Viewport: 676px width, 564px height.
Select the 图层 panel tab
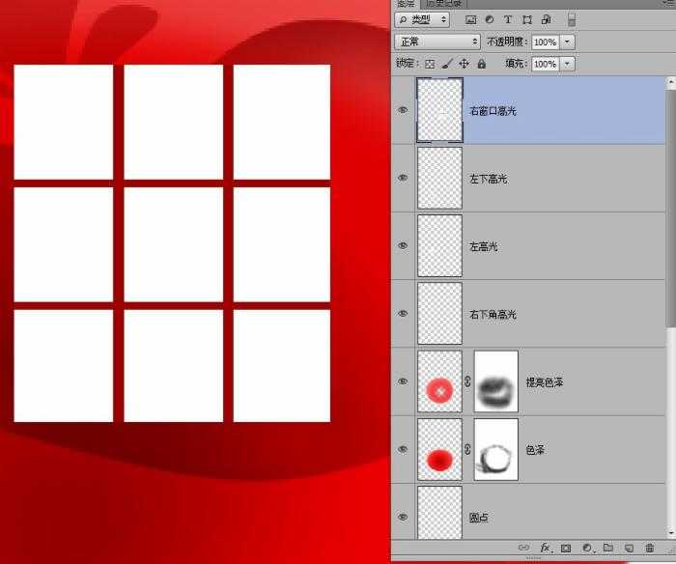pyautogui.click(x=407, y=4)
